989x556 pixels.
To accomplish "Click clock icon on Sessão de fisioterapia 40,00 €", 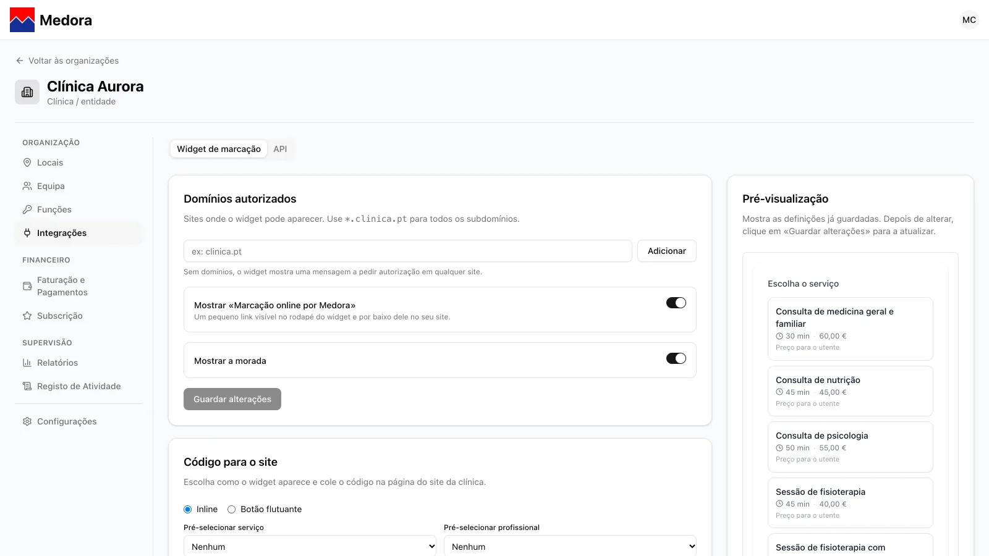I will (779, 504).
